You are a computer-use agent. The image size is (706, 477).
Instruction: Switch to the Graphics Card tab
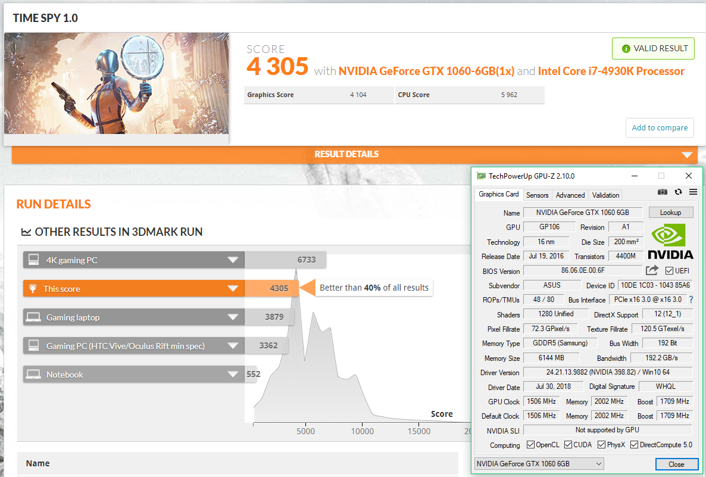(498, 194)
